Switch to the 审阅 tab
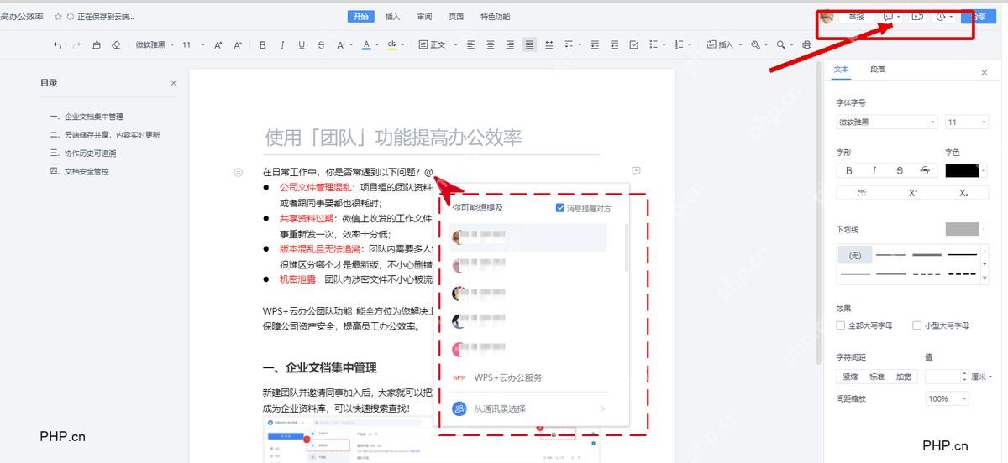Viewport: 1008px width, 463px height. click(424, 17)
